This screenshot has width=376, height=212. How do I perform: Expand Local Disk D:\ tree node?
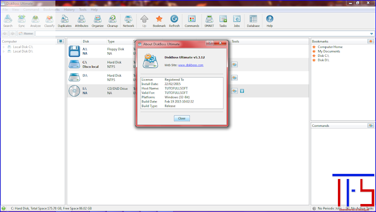click(4, 51)
